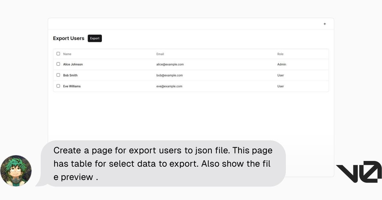Click eve@example.com email cell

pos(169,86)
